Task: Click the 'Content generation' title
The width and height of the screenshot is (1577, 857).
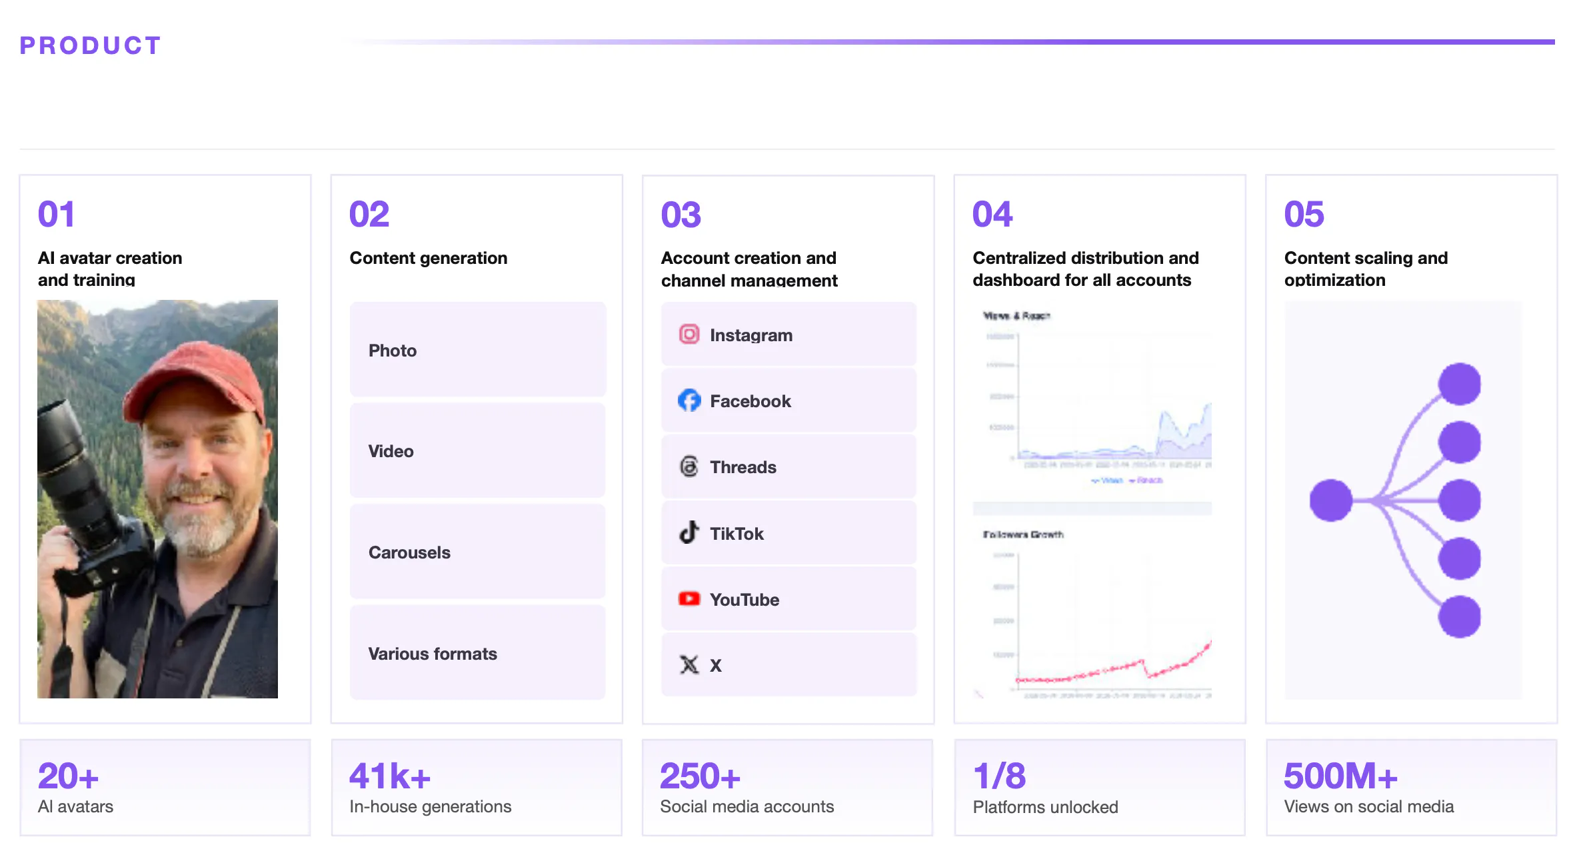Action: click(429, 258)
